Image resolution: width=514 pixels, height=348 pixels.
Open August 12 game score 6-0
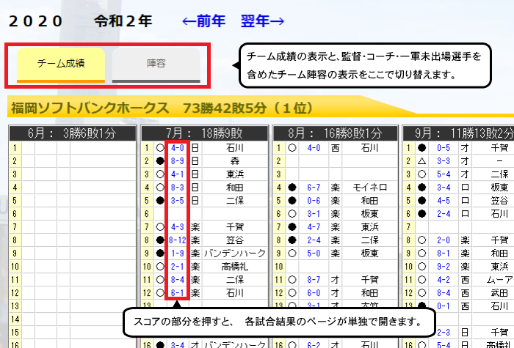(x=314, y=293)
